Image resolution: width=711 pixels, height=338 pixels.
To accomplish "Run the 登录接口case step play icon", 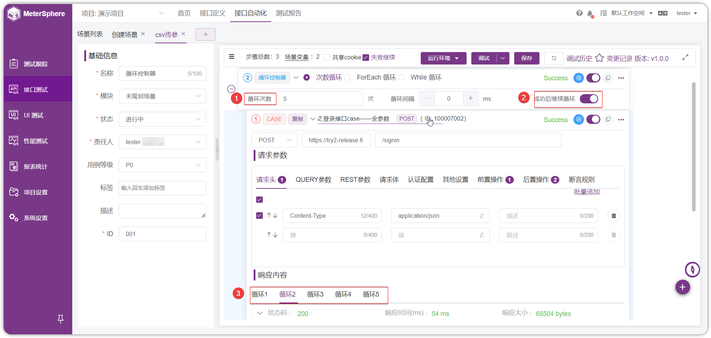I will [579, 120].
